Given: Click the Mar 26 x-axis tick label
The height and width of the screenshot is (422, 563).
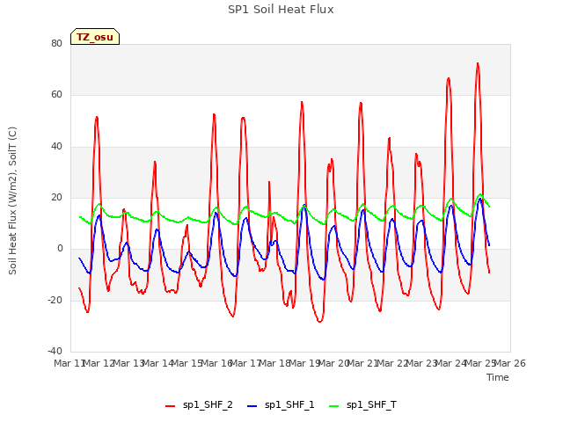Looking at the screenshot, I should click(x=510, y=363).
